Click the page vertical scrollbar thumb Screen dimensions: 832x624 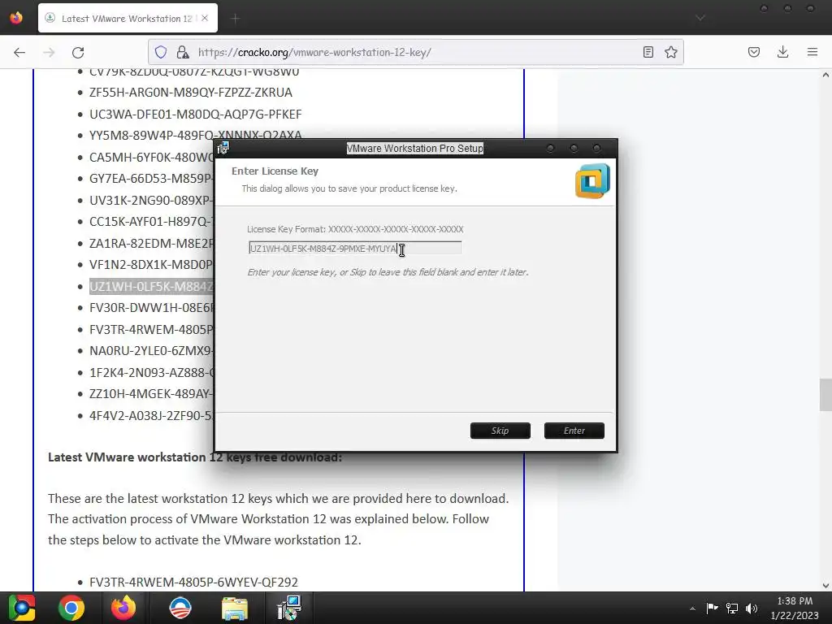coord(825,395)
